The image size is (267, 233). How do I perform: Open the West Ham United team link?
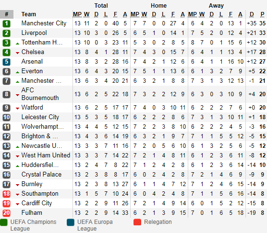click(46, 155)
